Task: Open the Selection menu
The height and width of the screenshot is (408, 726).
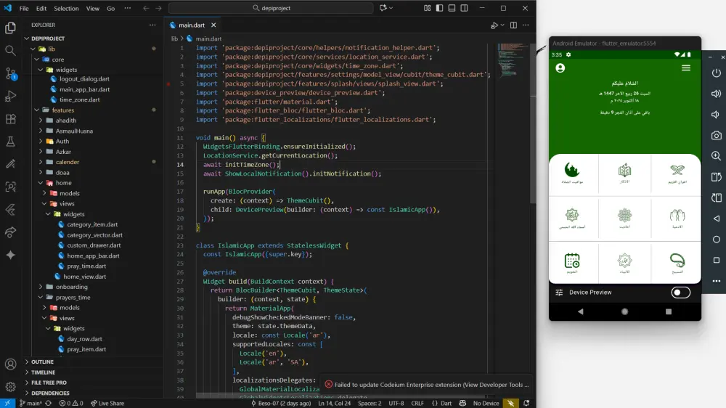Action: click(66, 9)
